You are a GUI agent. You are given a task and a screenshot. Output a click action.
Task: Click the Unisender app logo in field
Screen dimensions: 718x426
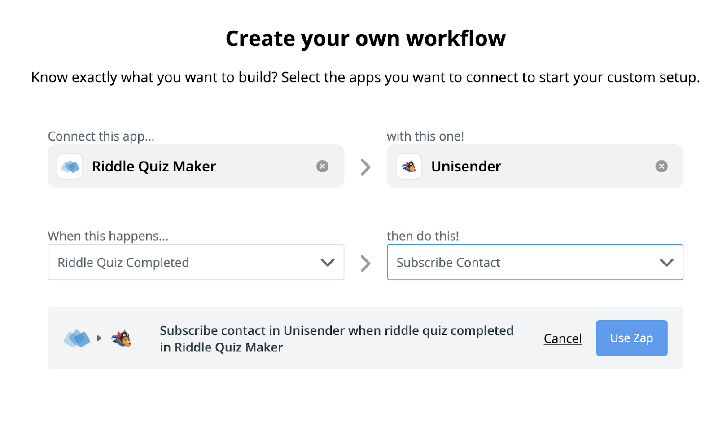pos(409,167)
